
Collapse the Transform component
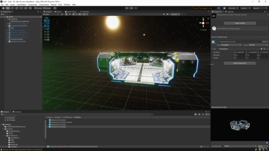(212, 49)
